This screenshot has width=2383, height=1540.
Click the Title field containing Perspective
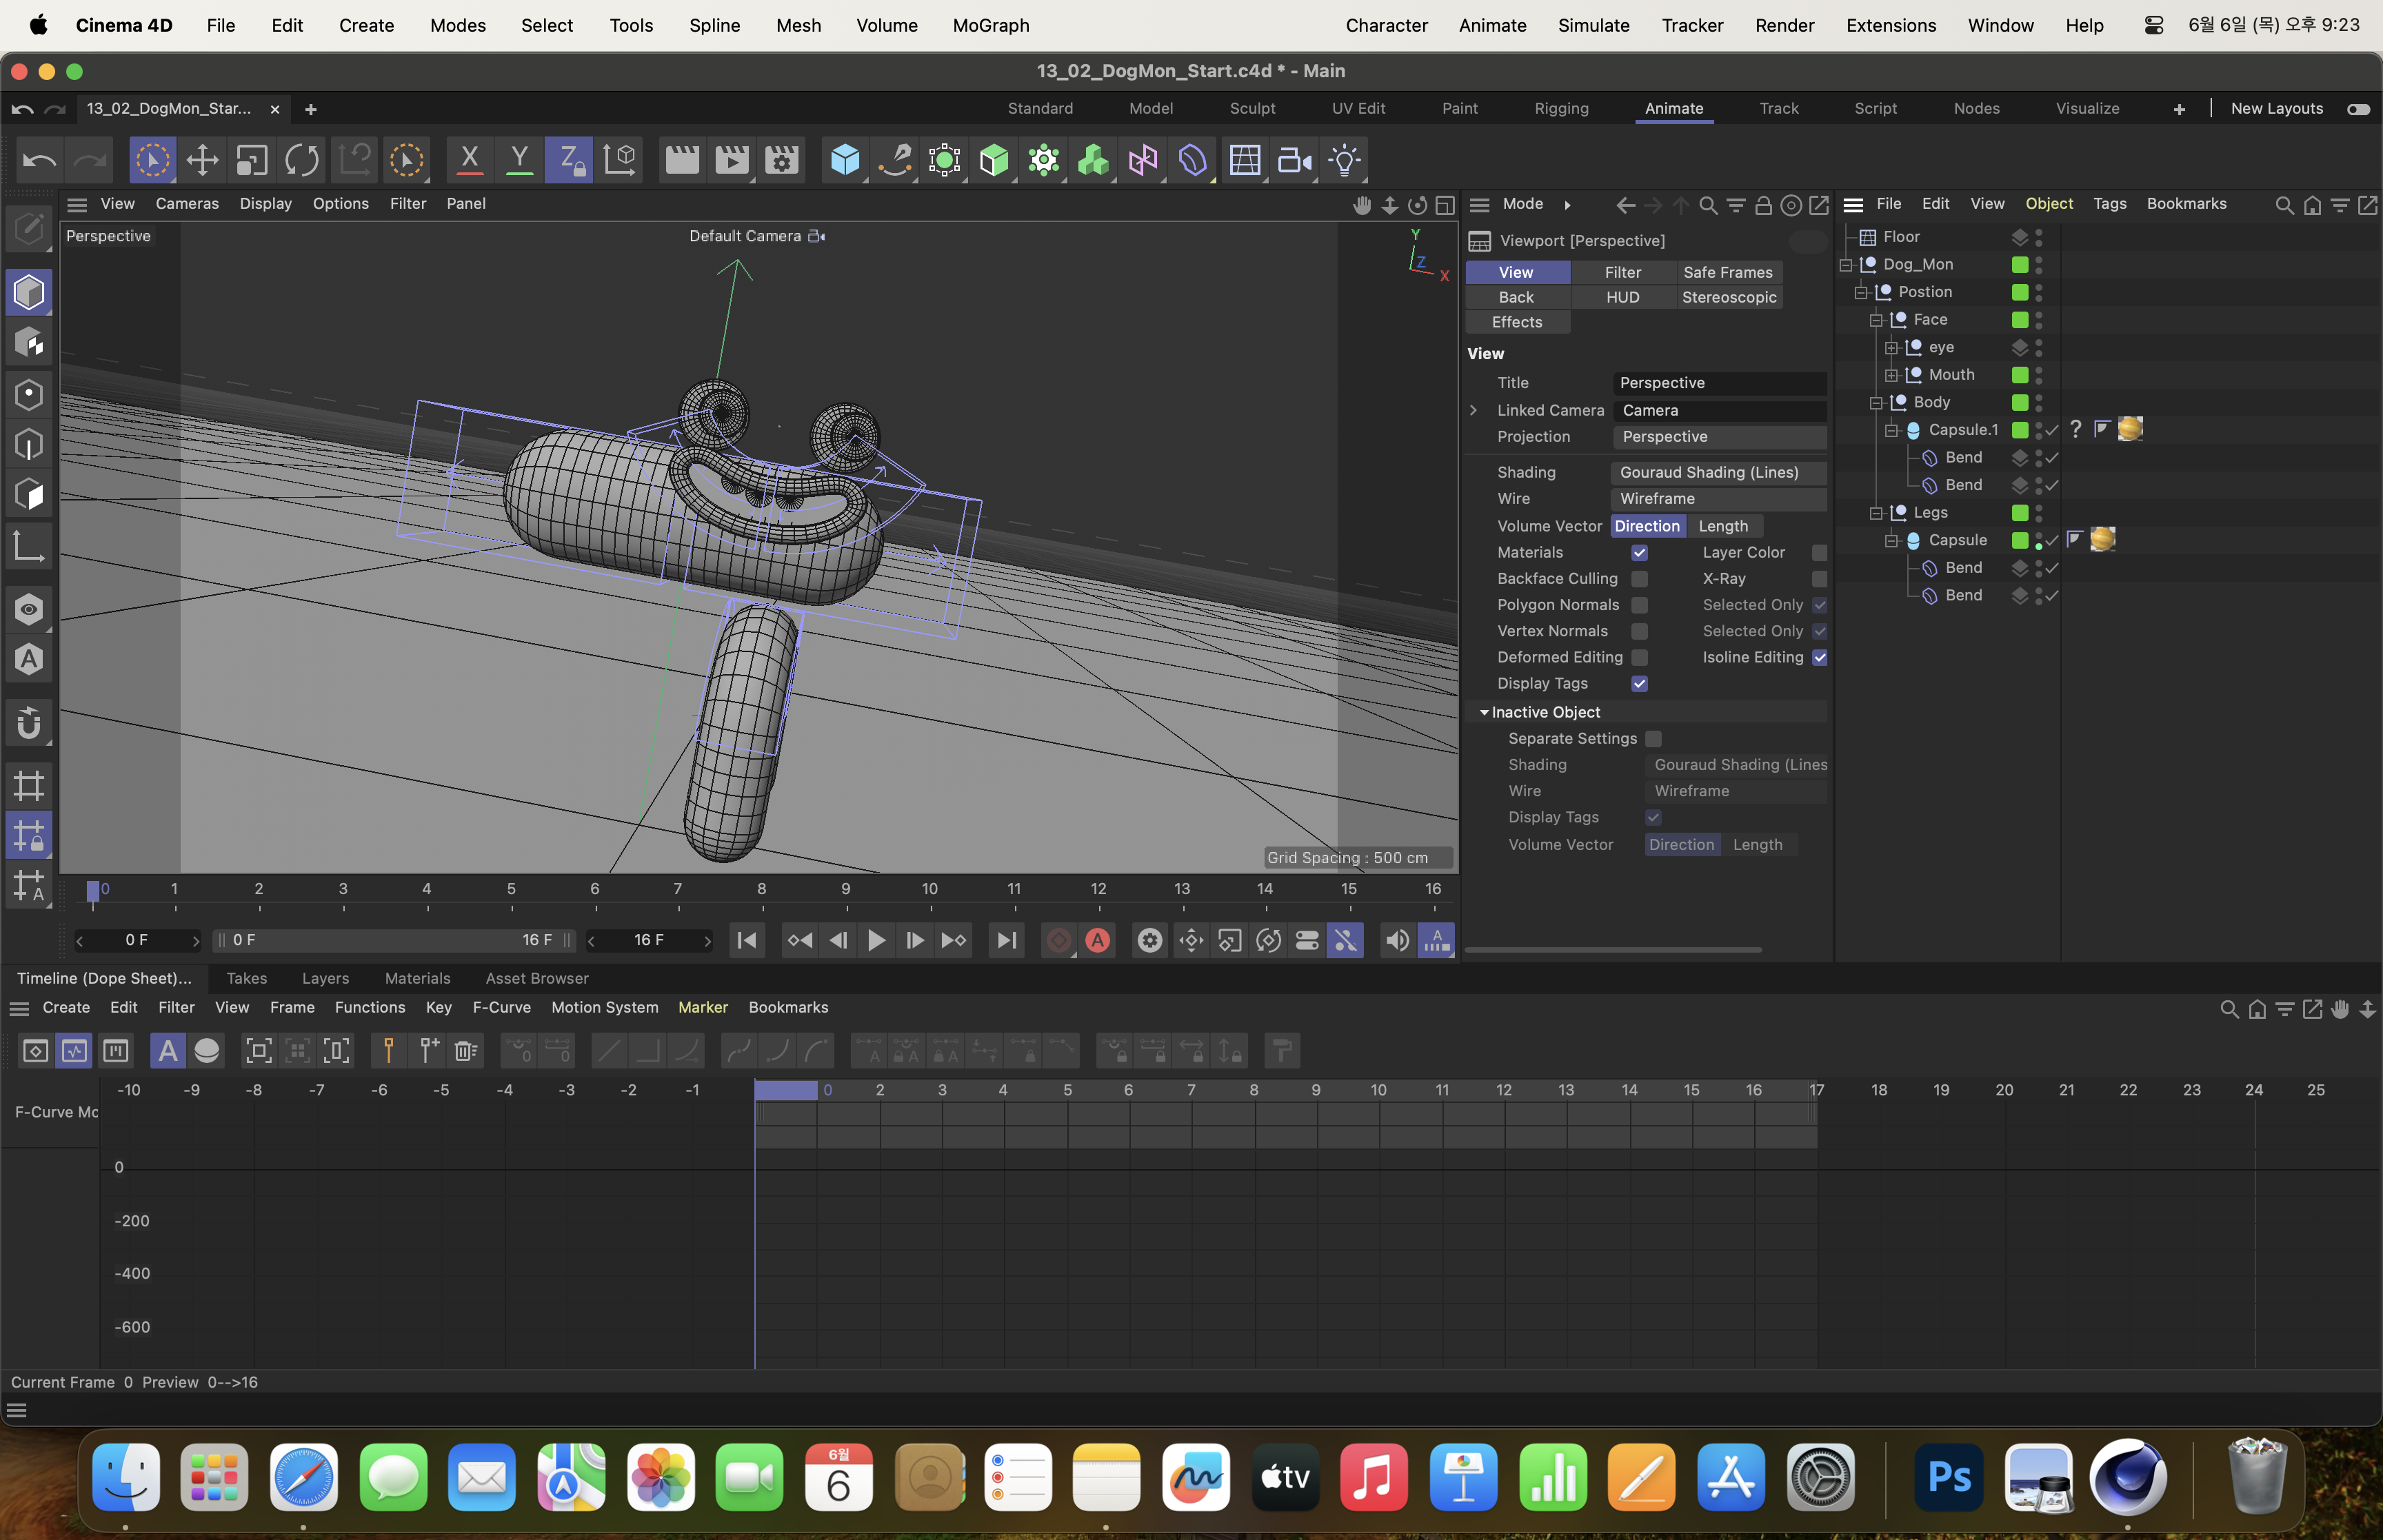tap(1719, 383)
